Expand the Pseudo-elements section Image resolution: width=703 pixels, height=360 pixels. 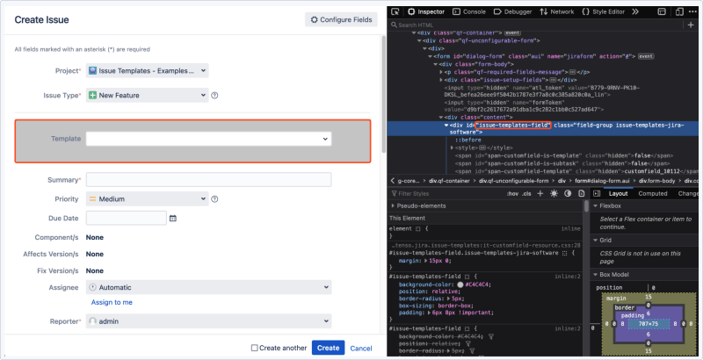point(393,206)
